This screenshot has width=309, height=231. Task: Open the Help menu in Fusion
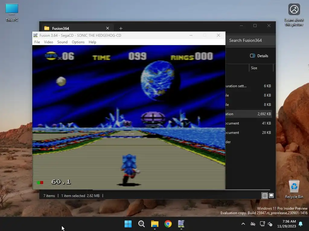pos(92,42)
